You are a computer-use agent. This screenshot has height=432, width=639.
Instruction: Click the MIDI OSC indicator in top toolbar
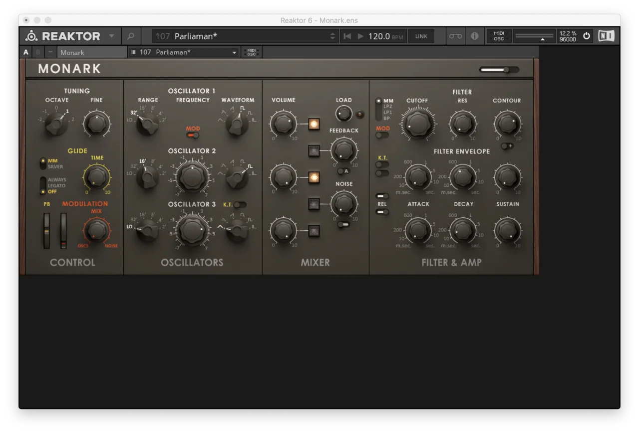[x=499, y=36]
